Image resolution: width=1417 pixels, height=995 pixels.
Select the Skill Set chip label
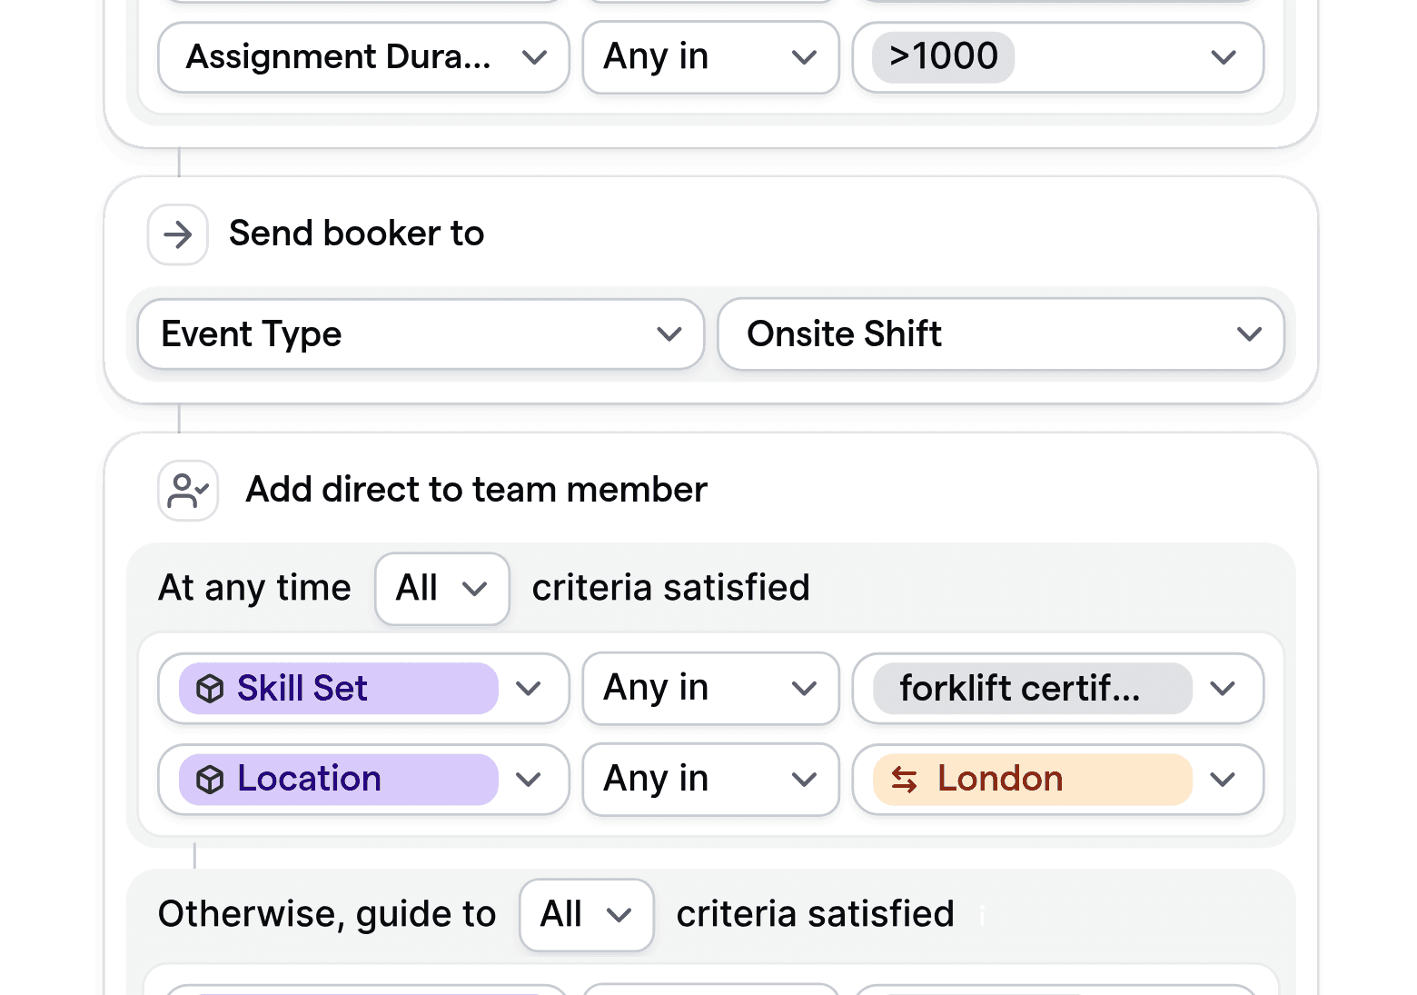[x=302, y=688]
